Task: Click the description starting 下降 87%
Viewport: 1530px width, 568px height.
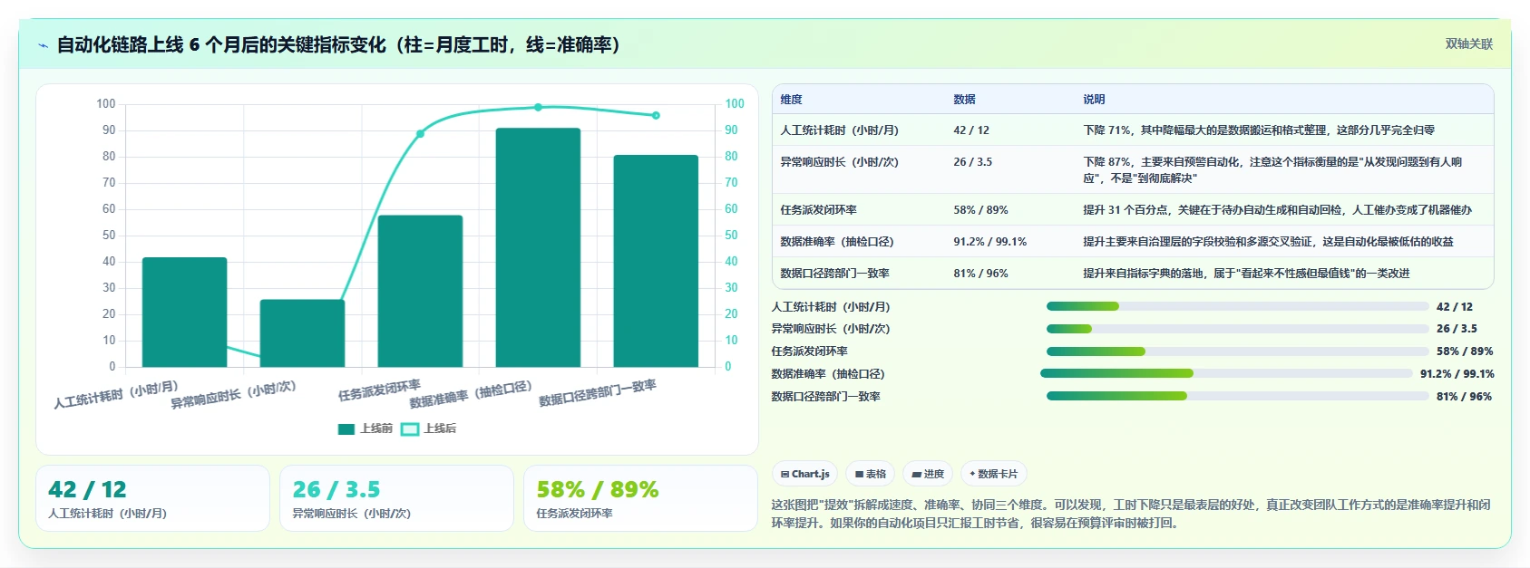Action: click(1272, 170)
